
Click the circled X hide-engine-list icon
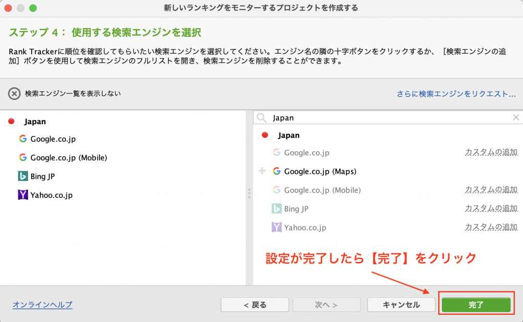(x=14, y=94)
